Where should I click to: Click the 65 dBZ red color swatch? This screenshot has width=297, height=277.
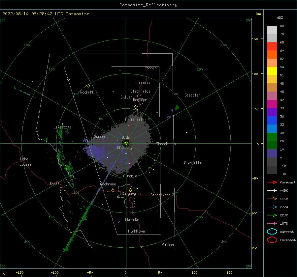coord(272,46)
